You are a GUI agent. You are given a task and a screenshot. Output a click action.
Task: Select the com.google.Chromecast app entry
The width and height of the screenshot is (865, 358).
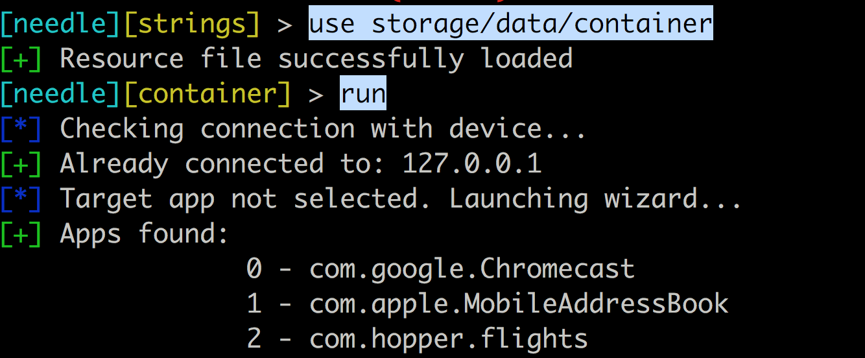(x=472, y=269)
